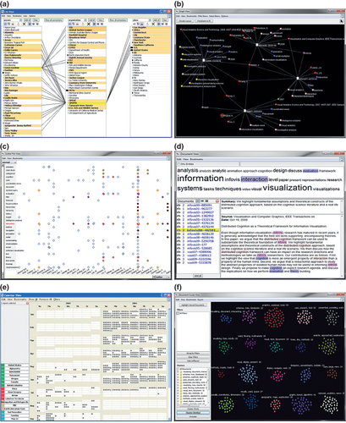Click Add all button beside the person dropdown
This screenshot has height=423, width=346.
click(27, 20)
